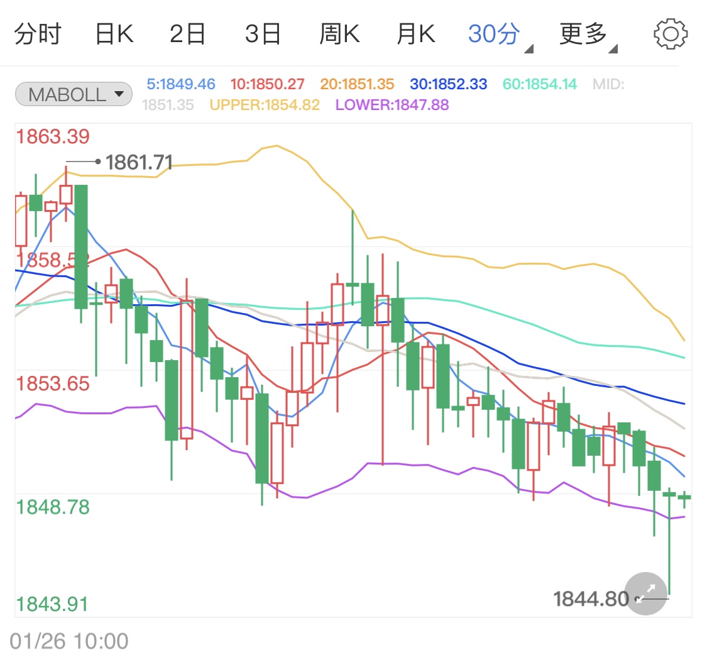Click the LOWER:1847.88 band label
The image size is (707, 655).
(392, 105)
